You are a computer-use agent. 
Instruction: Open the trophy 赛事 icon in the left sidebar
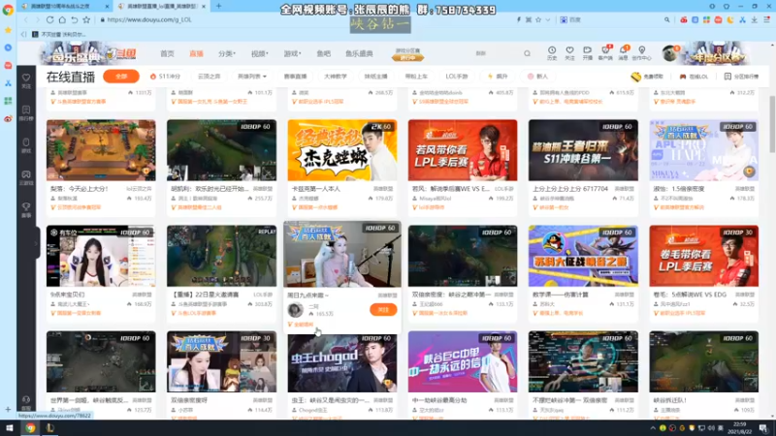[26, 210]
